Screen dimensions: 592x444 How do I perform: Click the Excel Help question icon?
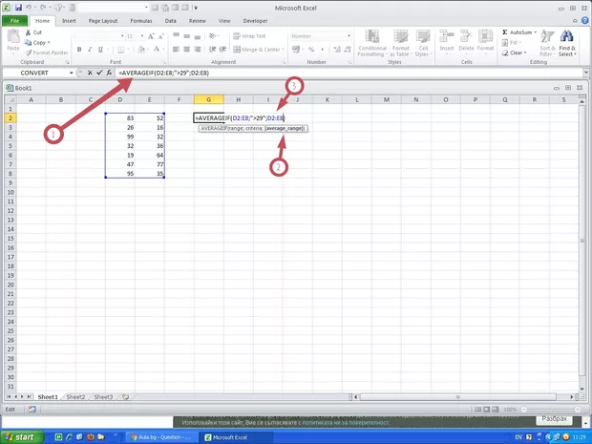[x=584, y=21]
